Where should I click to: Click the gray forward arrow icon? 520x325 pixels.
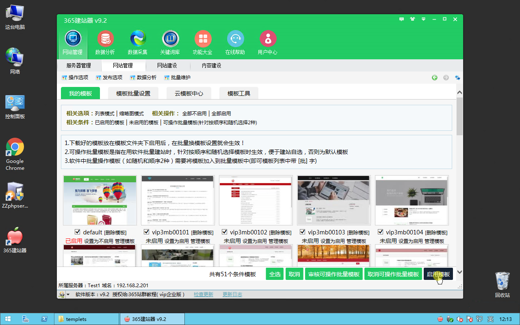pos(446,77)
